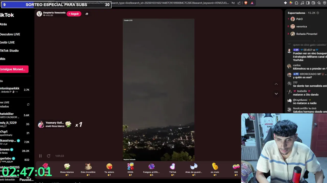Open top viewer PdrO's profile
Viewport: 327px width, 183px height.
click(x=299, y=19)
